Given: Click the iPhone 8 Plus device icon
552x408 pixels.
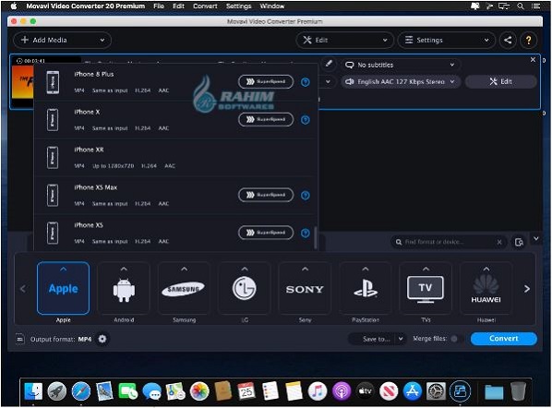Looking at the screenshot, I should tap(53, 82).
